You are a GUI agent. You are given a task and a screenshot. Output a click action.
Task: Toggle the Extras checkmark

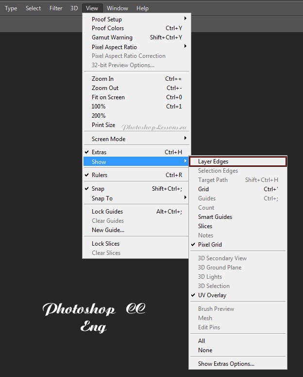[136, 152]
